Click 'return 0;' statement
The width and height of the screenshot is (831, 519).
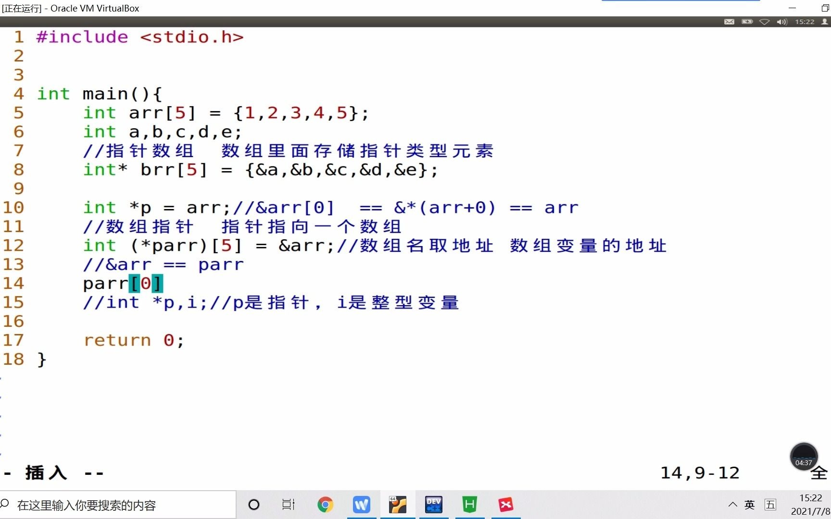[134, 340]
